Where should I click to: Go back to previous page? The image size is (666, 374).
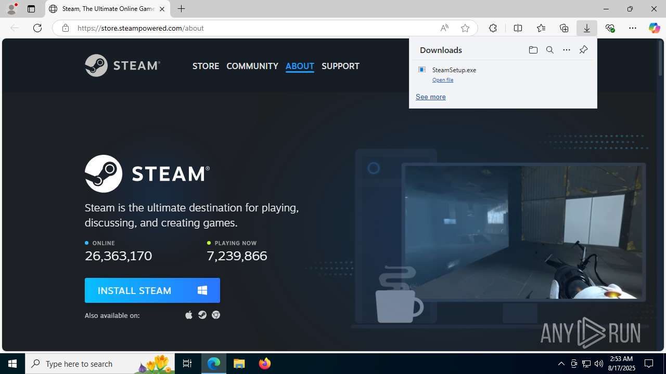pos(15,28)
